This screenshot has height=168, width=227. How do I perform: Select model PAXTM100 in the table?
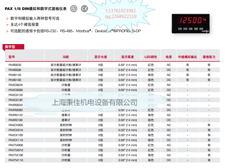click(x=16, y=155)
